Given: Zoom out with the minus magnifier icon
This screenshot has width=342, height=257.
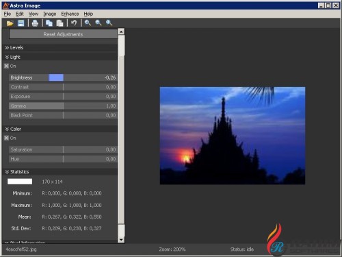Looking at the screenshot, I should tap(98, 23).
